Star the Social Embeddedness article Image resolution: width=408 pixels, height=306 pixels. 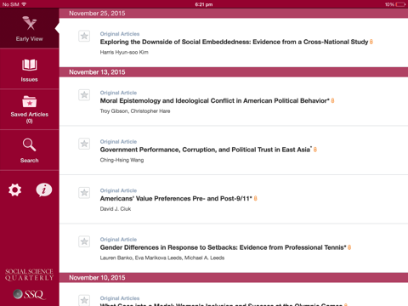point(84,36)
